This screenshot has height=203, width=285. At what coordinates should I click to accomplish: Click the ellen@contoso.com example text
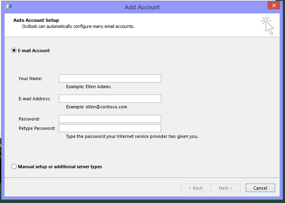[x=97, y=107]
